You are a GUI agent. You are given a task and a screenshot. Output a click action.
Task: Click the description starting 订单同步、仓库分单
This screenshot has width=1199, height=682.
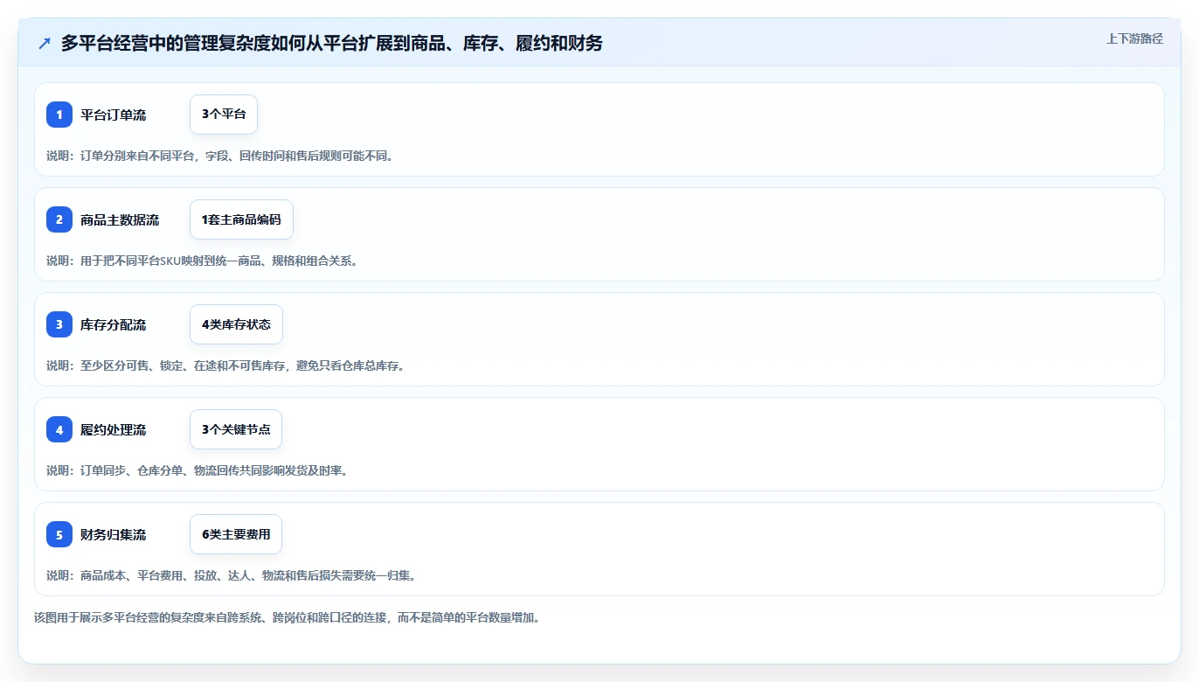(198, 470)
